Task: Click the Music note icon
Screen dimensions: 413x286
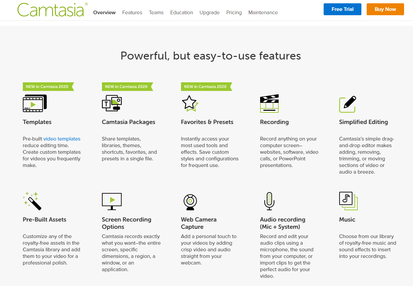Action: click(348, 200)
